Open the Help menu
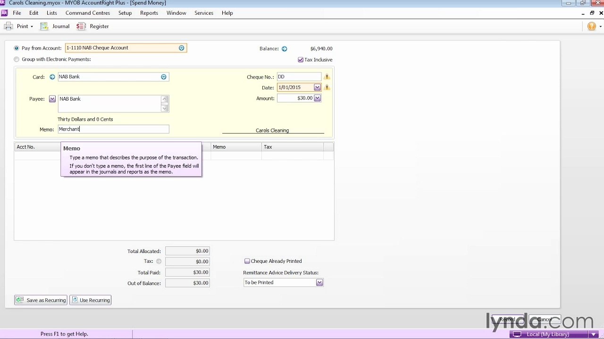This screenshot has height=339, width=604. click(227, 13)
